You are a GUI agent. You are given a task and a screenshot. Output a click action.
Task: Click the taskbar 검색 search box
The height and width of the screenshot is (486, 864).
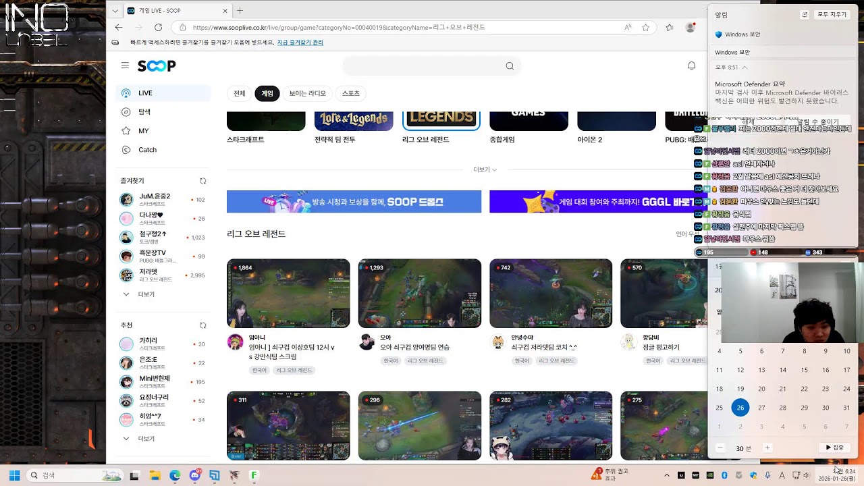point(74,475)
